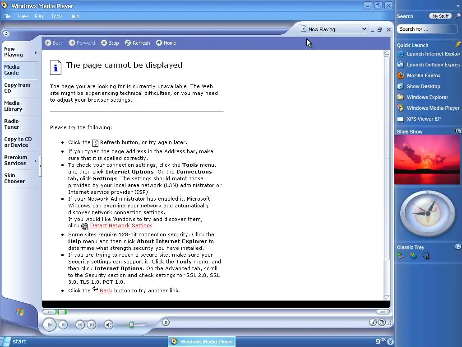Click the Back navigation arrow icon
This screenshot has width=462, height=347.
(48, 43)
